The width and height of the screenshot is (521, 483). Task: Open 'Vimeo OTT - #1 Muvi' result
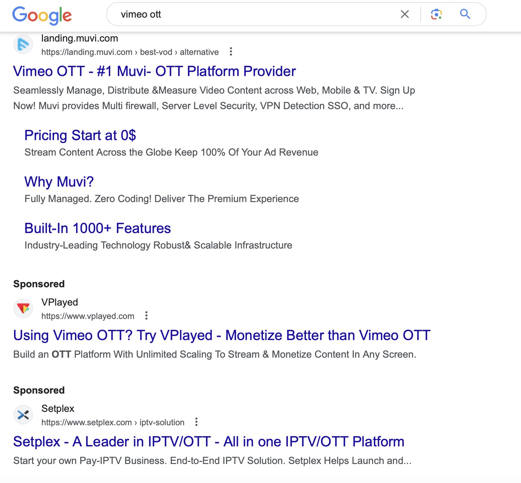coord(154,71)
